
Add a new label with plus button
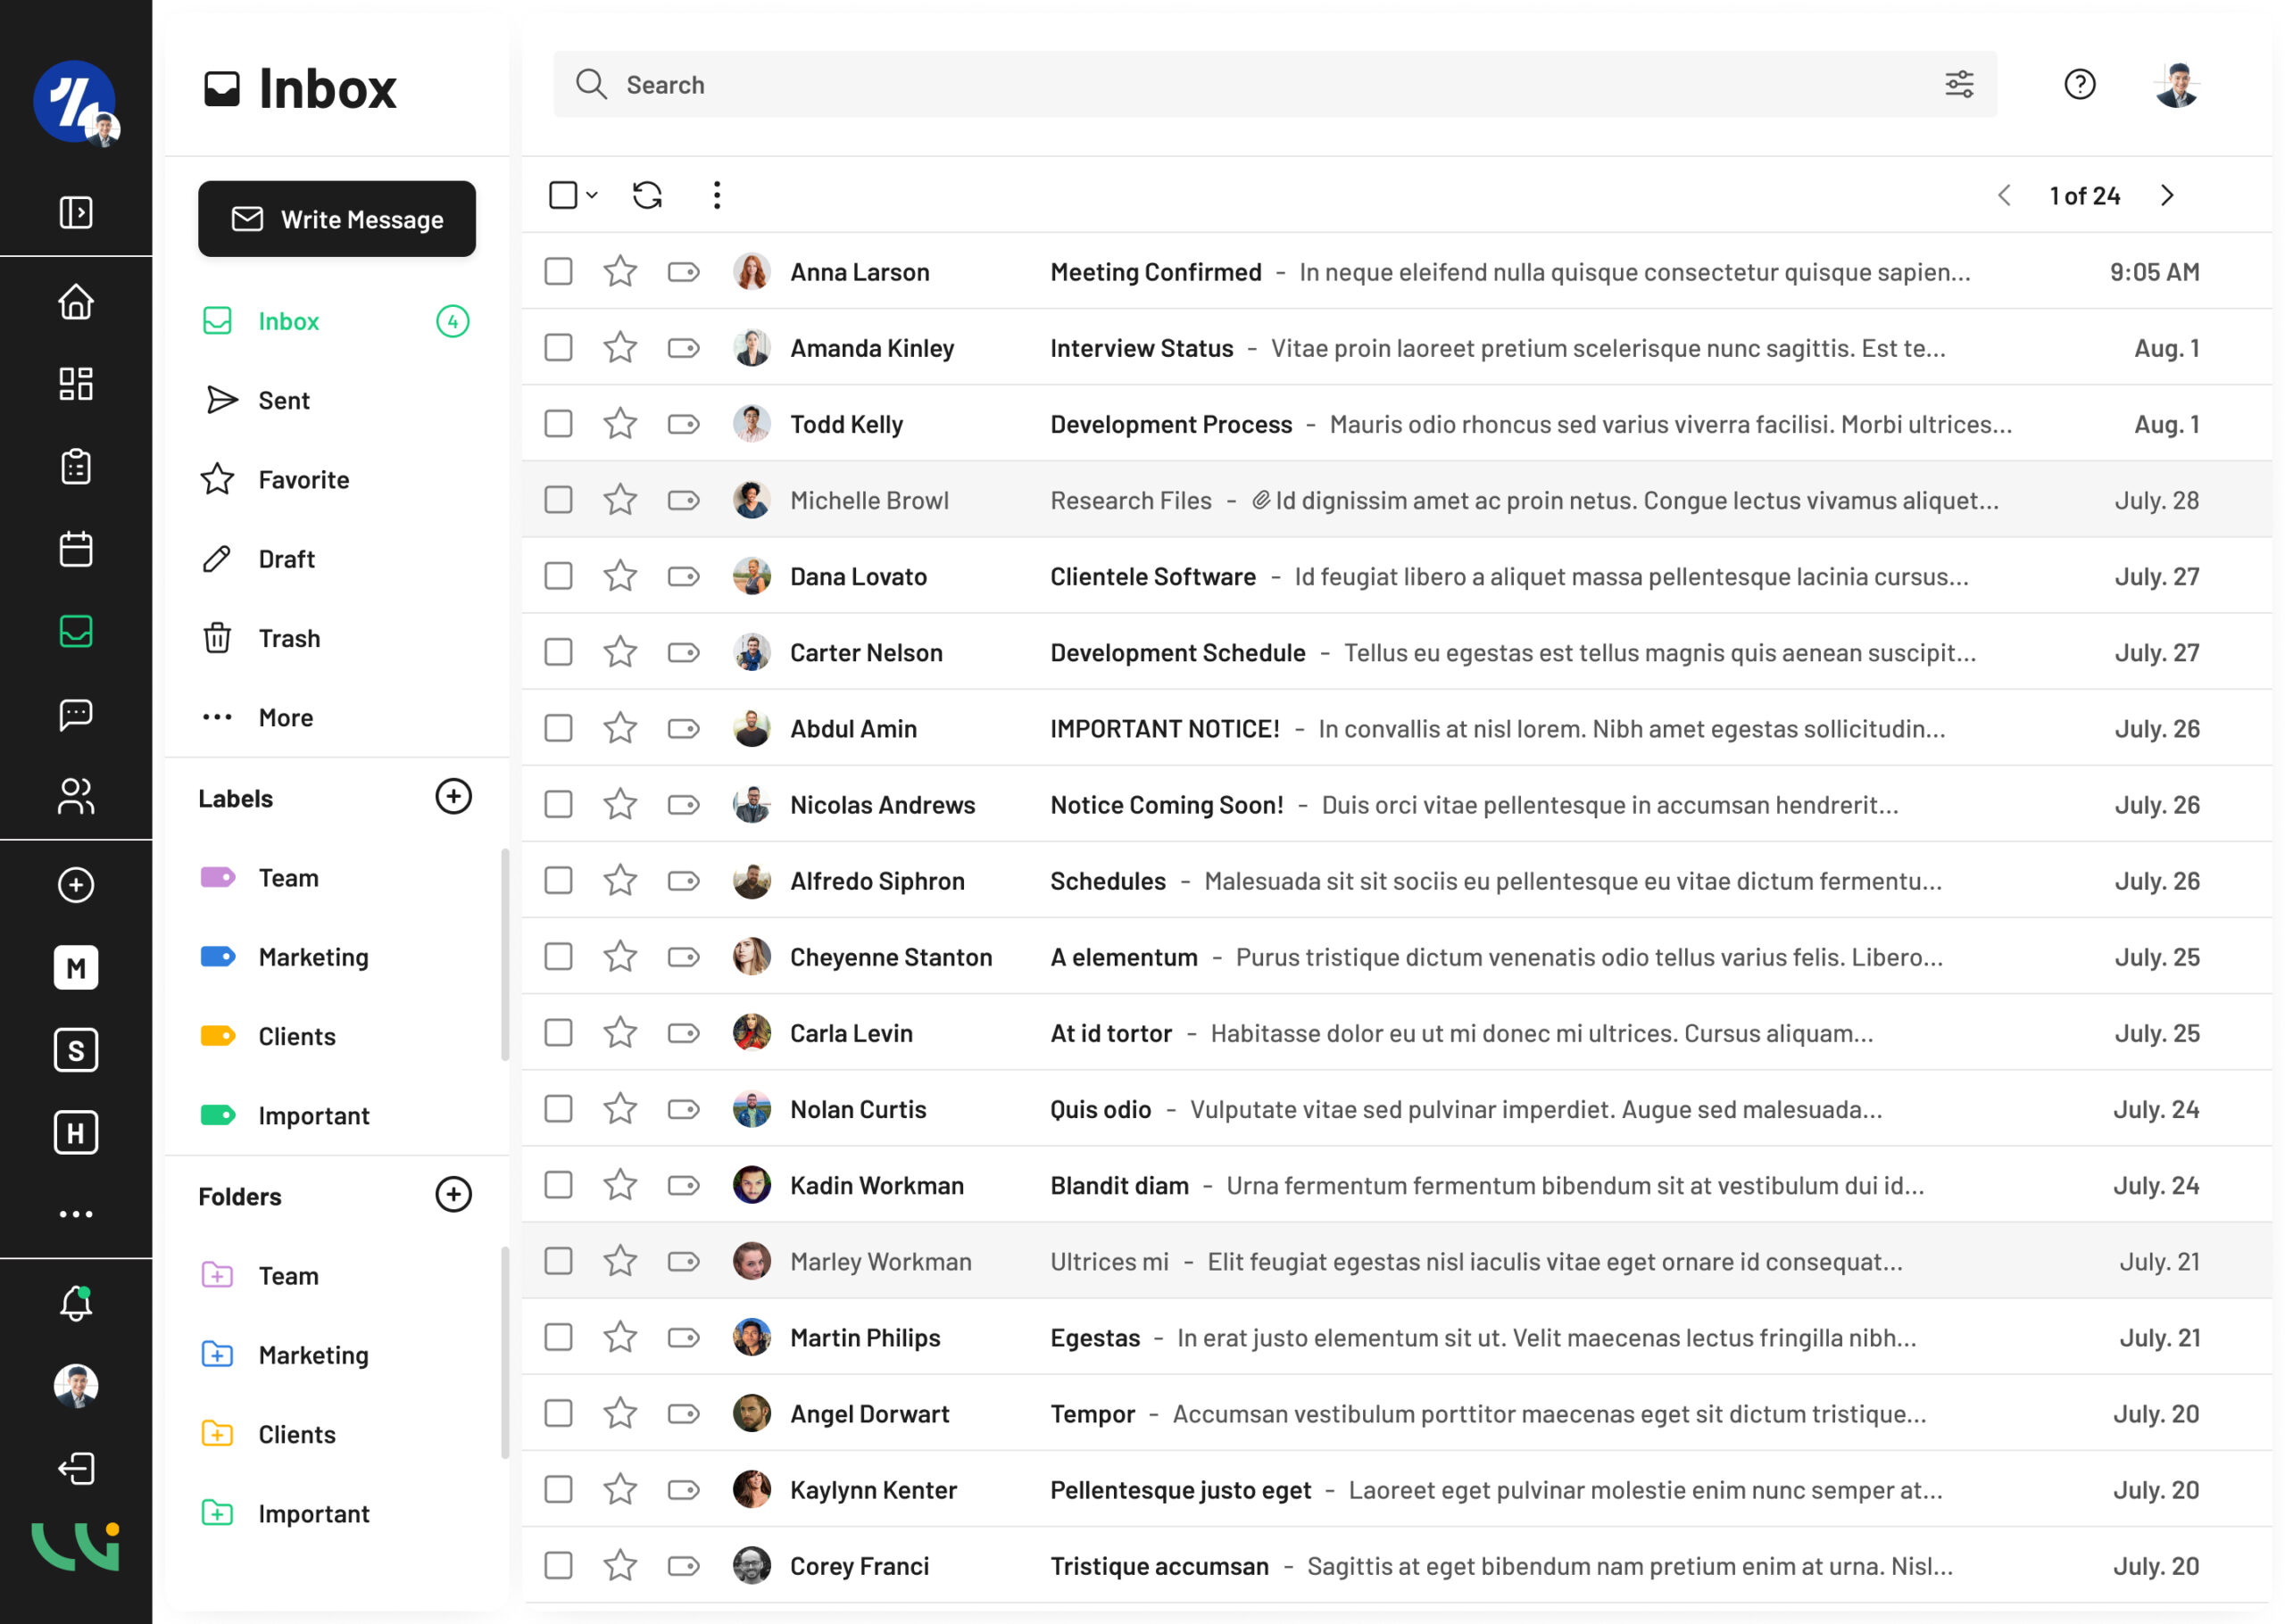click(453, 797)
